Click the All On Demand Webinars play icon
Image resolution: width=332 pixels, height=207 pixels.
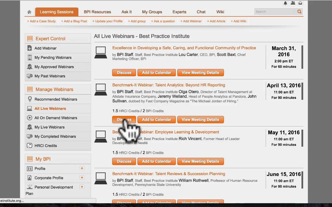pyautogui.click(x=30, y=118)
